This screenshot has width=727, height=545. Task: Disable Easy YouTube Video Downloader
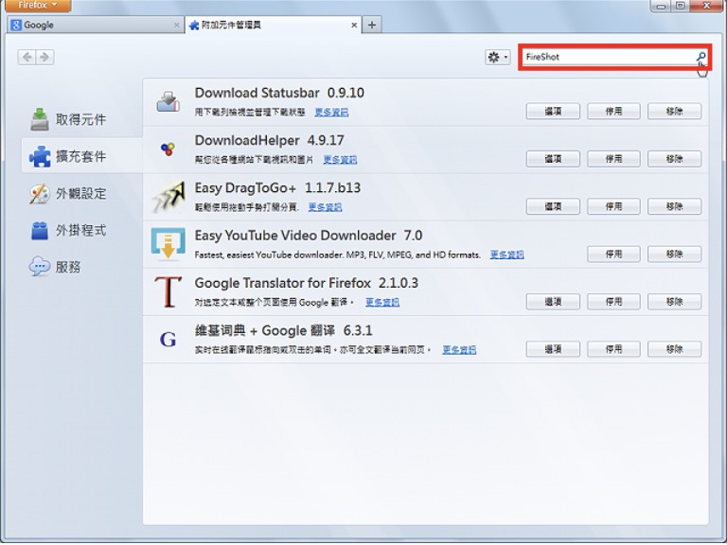[x=613, y=254]
